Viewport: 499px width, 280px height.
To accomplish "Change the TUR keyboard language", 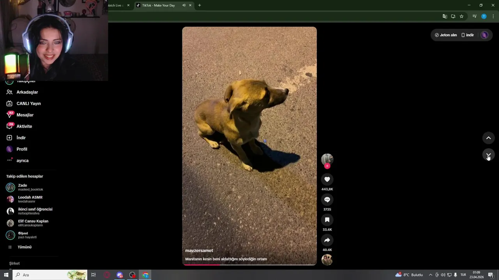I will click(x=463, y=275).
